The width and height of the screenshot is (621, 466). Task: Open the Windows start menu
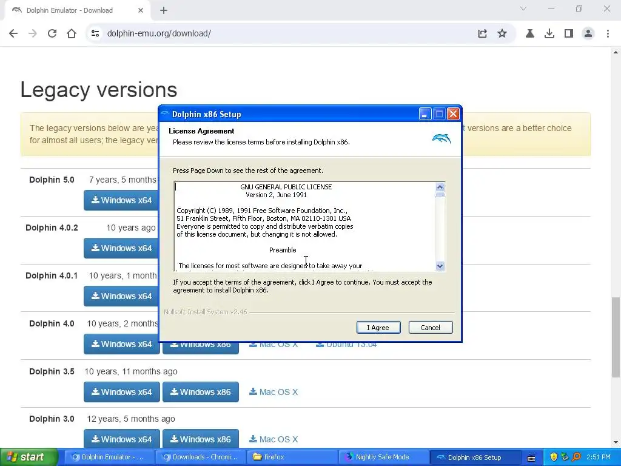coord(29,458)
